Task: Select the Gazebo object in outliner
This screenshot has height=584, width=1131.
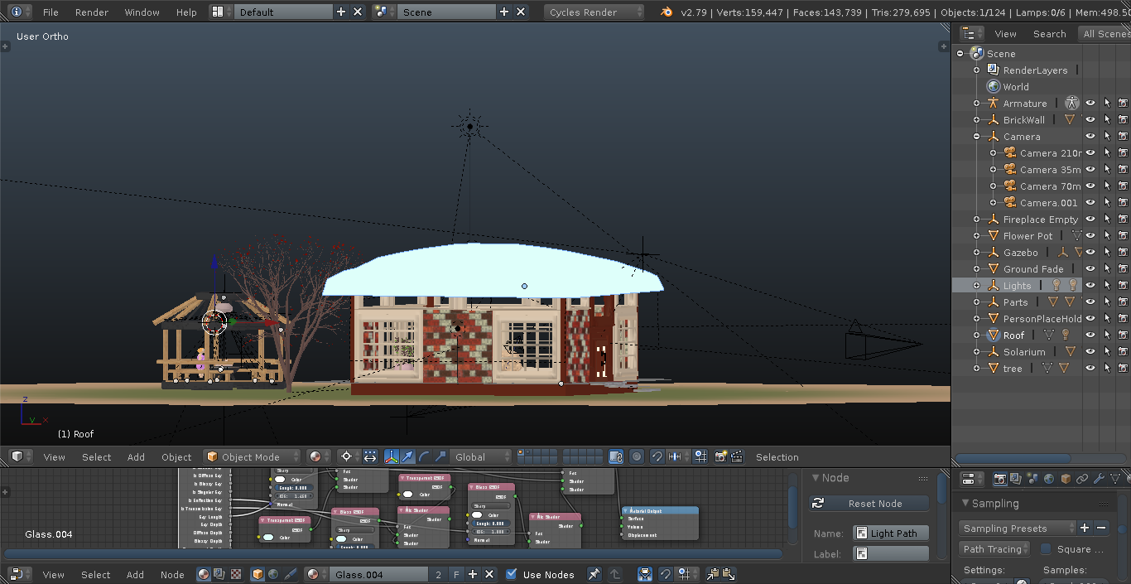Action: pyautogui.click(x=1020, y=253)
